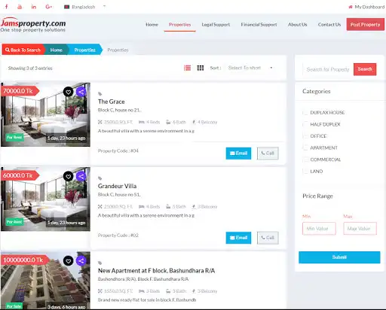
Task: Open the Home menu item
Action: point(152,25)
